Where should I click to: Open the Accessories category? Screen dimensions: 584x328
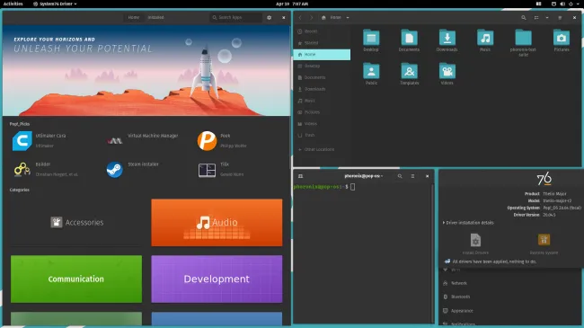tap(76, 223)
